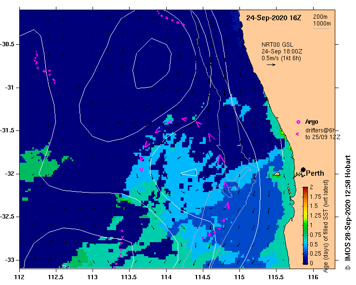The height and width of the screenshot is (285, 356).
Task: Click the SST age color bar
Action: click(x=305, y=226)
